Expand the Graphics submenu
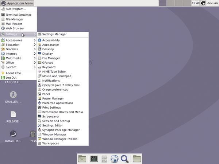 pos(19,49)
